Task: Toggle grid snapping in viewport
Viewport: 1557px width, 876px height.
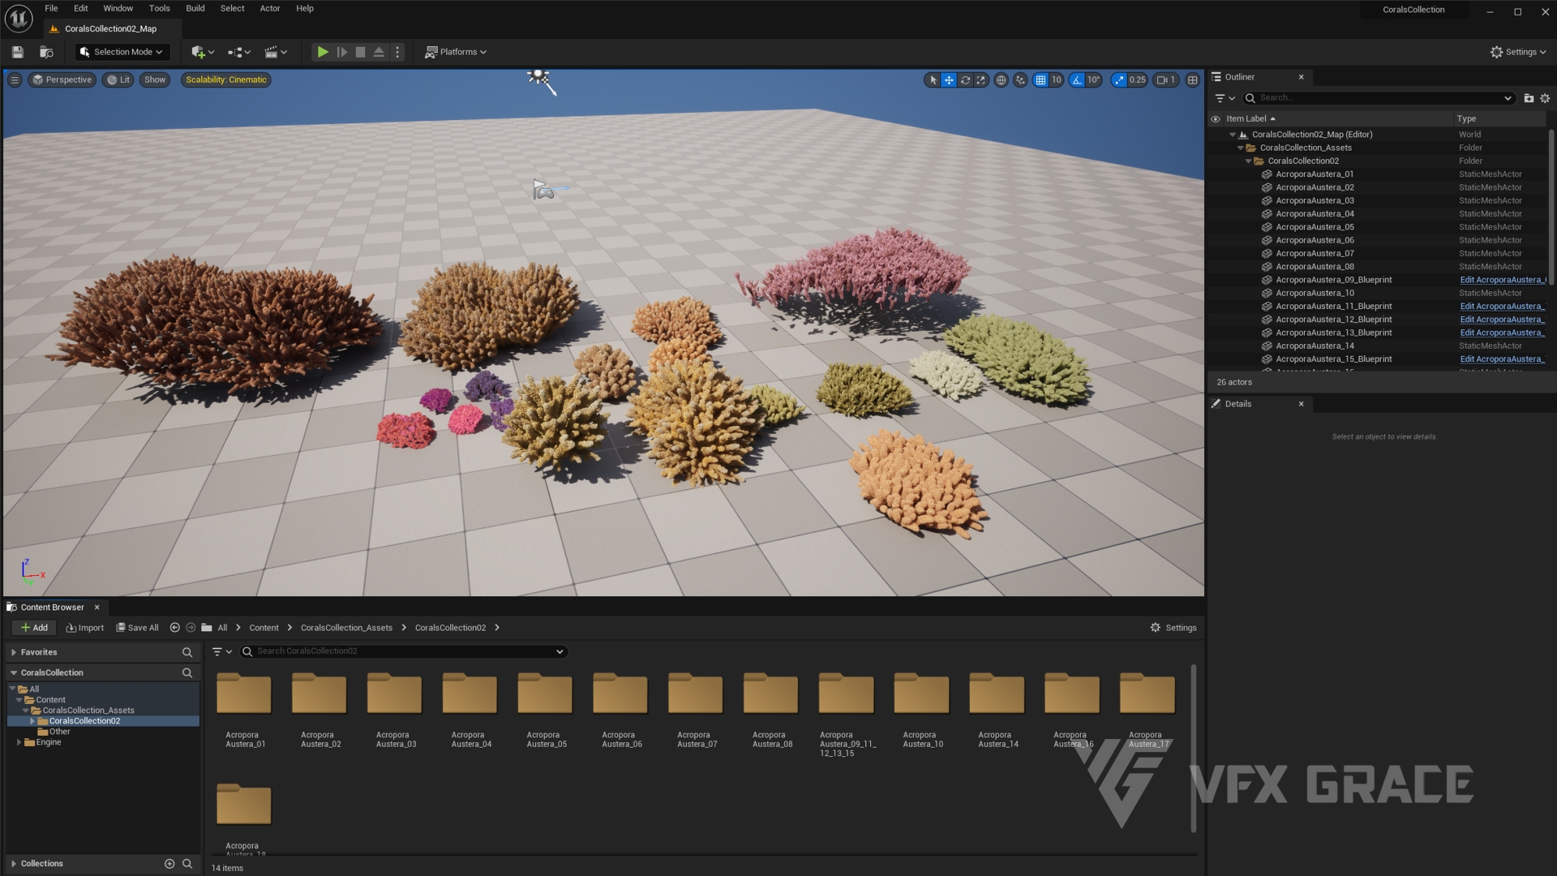Action: 1040,79
